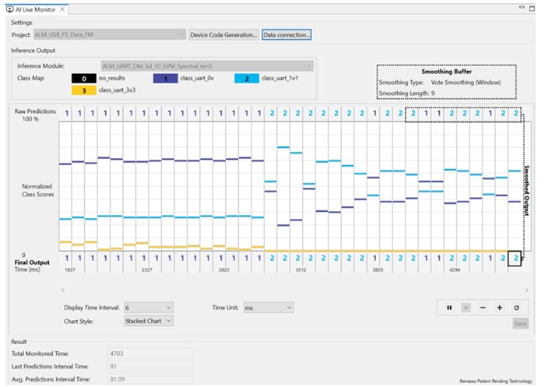The image size is (545, 387).
Task: Open the Time Unit dropdown
Action: [x=288, y=308]
